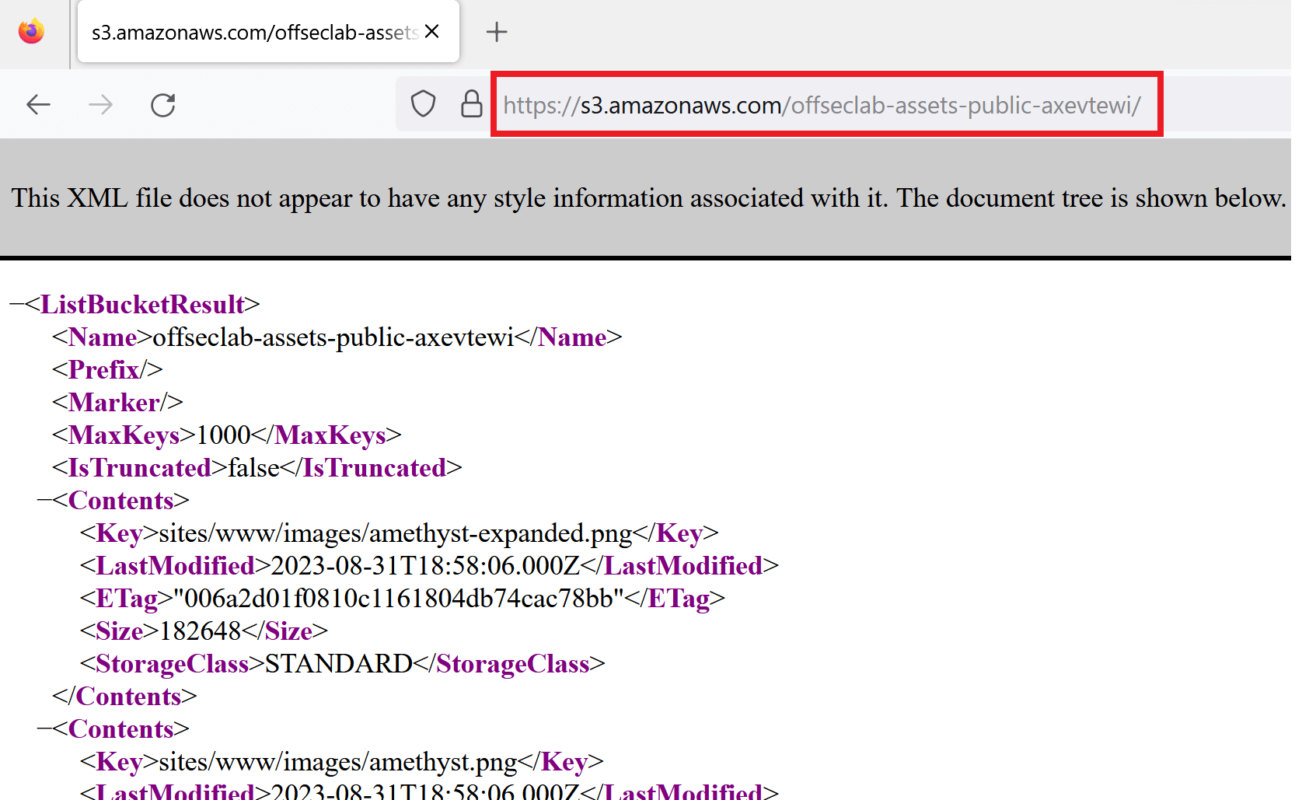Collapse the ListBucketResult root node
This screenshot has width=1309, height=800.
(x=16, y=305)
